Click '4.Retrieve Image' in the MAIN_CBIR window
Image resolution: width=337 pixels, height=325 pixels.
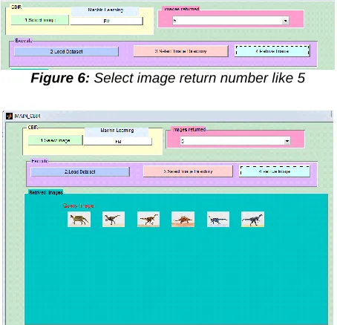(275, 171)
